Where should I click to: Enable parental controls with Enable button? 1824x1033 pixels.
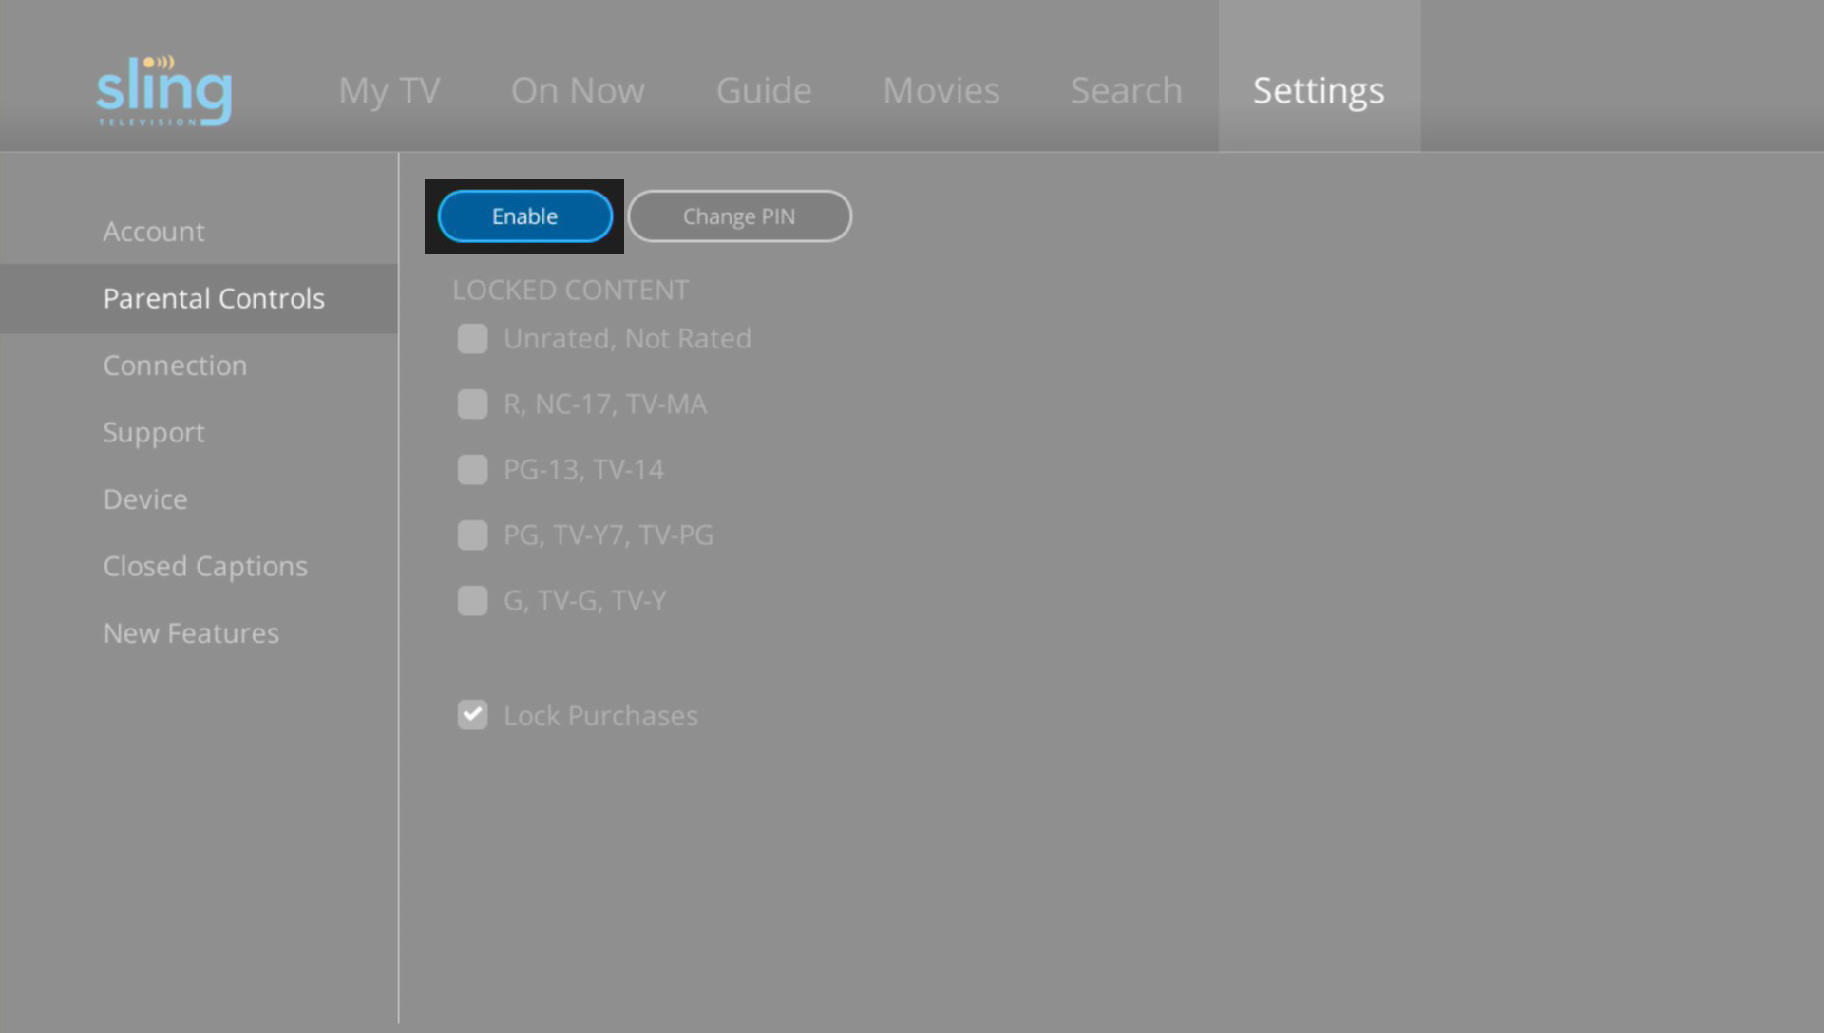click(525, 216)
